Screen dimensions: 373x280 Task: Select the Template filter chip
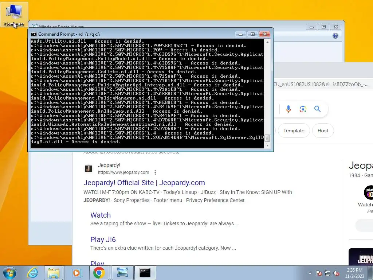(294, 131)
